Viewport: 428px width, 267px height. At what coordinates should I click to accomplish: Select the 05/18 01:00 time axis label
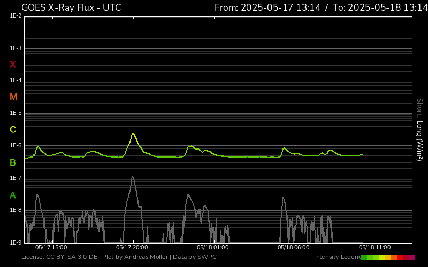212,248
